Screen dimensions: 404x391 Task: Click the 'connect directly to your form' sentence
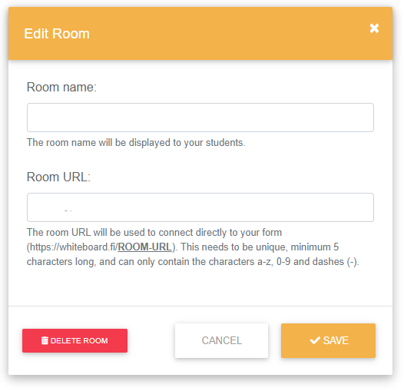[220, 233]
